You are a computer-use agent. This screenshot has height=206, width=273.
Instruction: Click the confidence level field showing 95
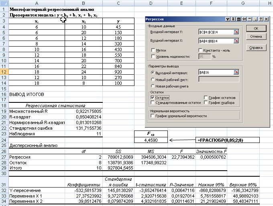pyautogui.click(x=205, y=57)
